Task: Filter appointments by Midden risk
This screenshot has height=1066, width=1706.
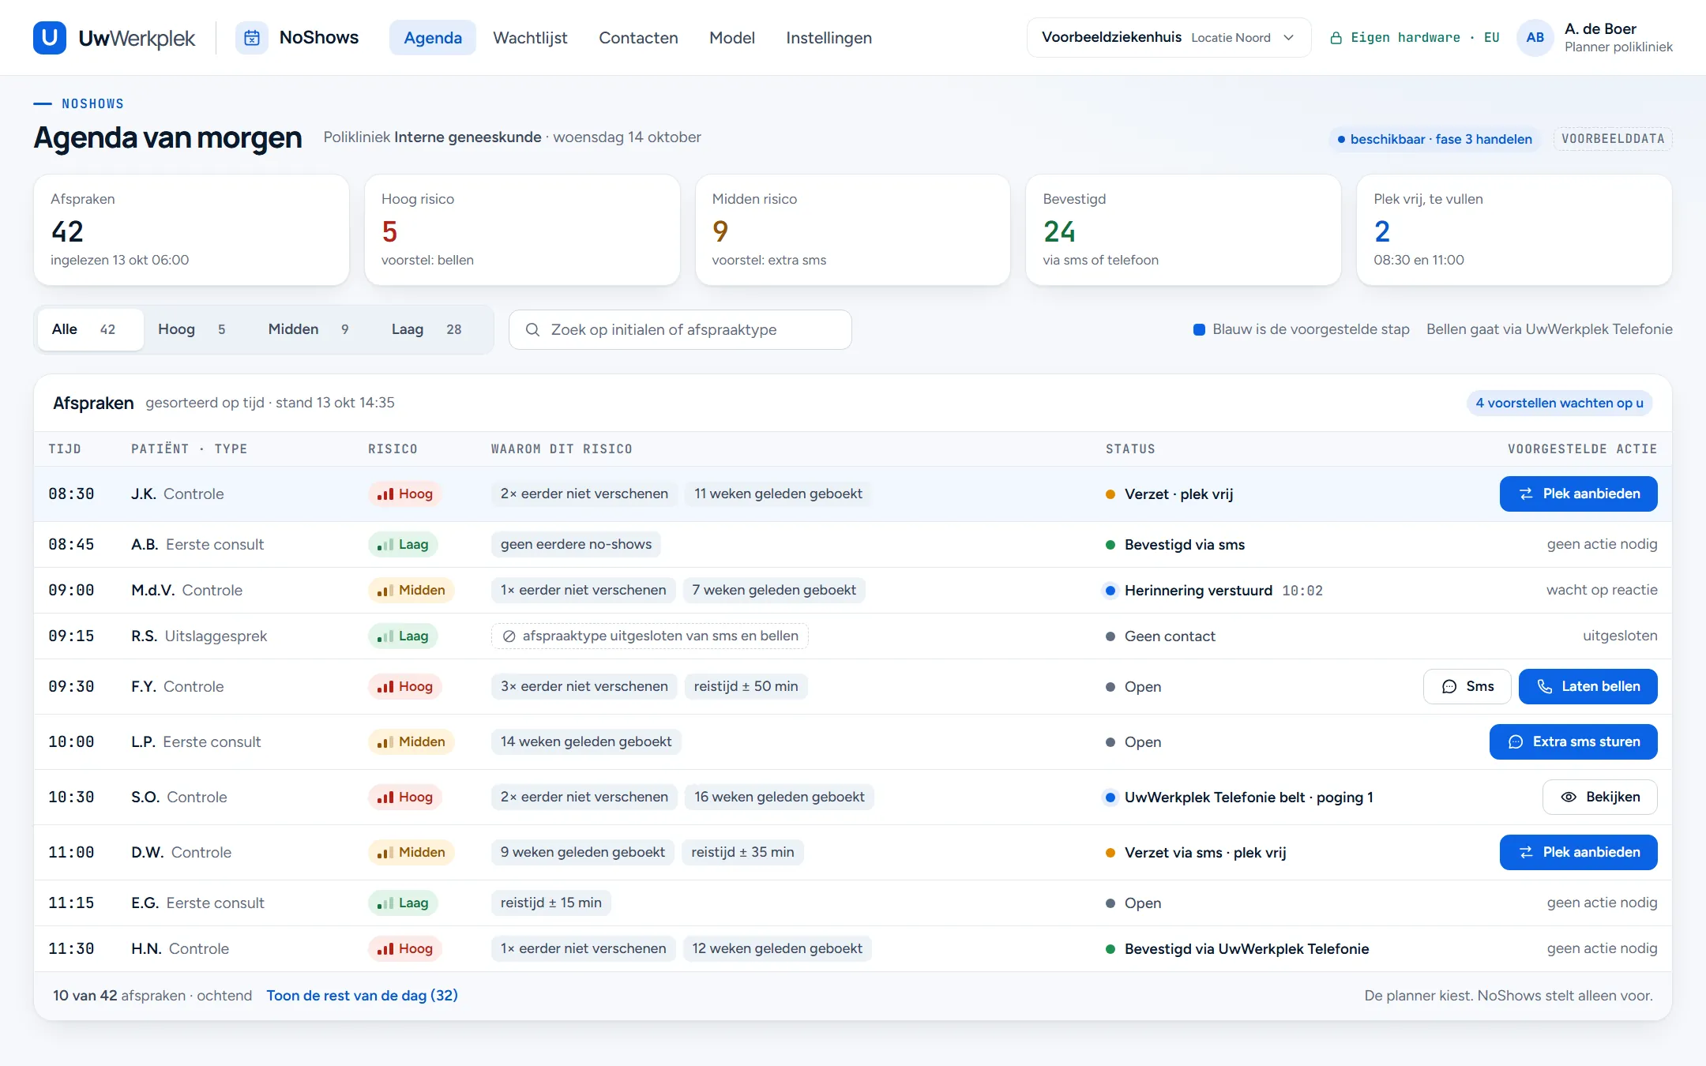Action: click(x=309, y=329)
